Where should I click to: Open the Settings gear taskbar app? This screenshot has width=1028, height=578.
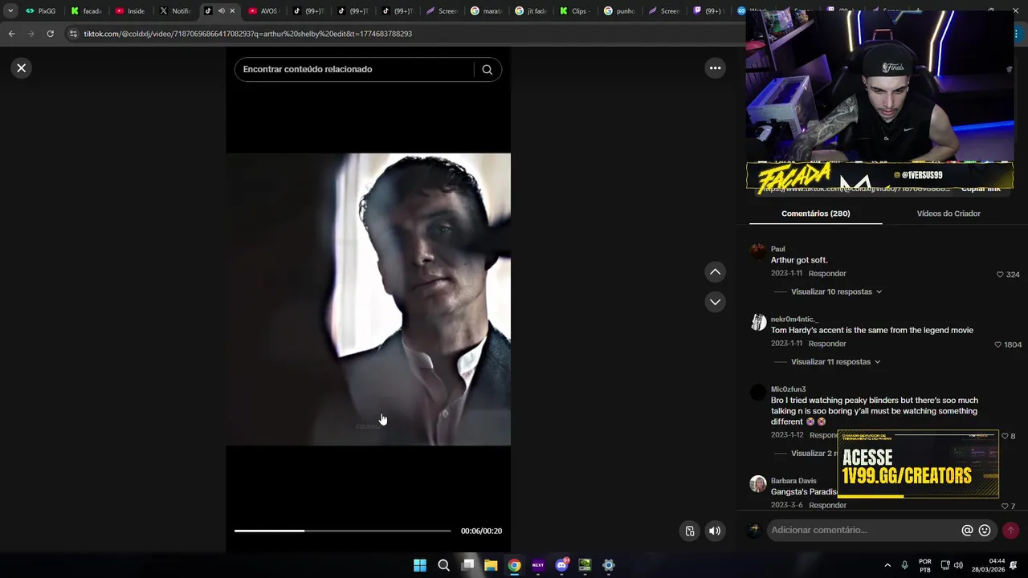point(609,565)
